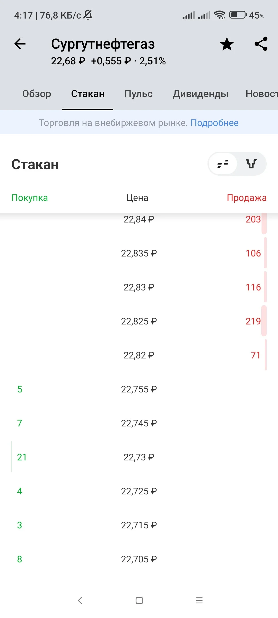Follow the Подробнее link
The height and width of the screenshot is (618, 278).
(x=214, y=123)
